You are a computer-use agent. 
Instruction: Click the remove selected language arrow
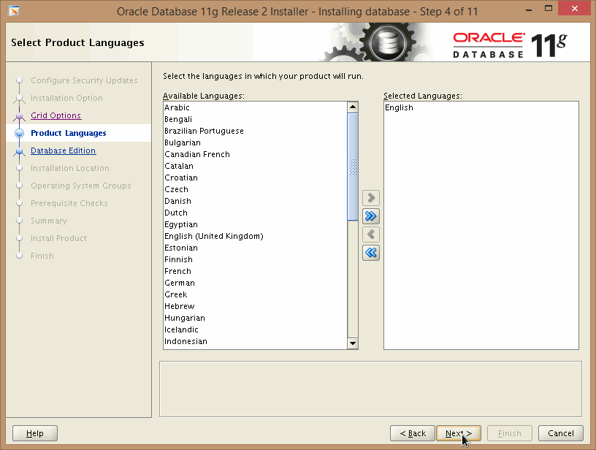click(x=371, y=234)
